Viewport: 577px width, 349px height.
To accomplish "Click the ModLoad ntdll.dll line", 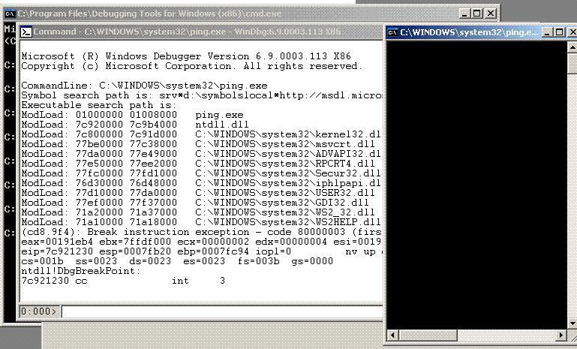I will click(x=134, y=125).
